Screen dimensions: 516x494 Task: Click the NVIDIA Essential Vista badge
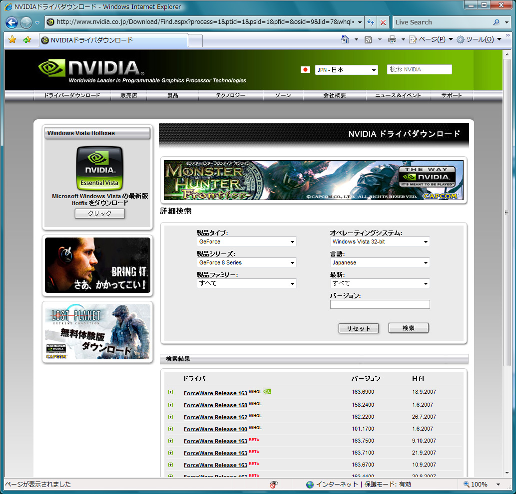[99, 168]
